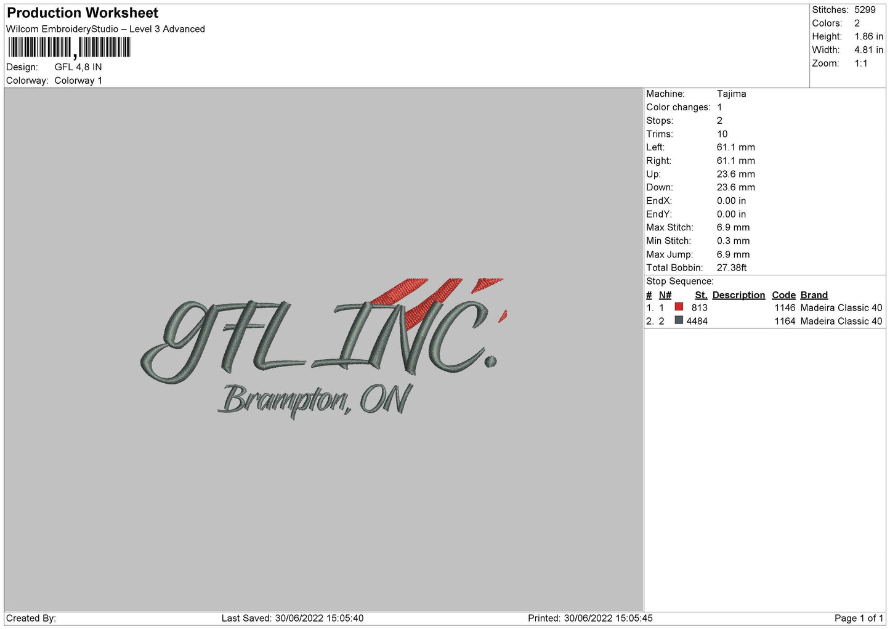This screenshot has width=890, height=629.
Task: Click the Left value '61.1 mm'
Action: [735, 147]
